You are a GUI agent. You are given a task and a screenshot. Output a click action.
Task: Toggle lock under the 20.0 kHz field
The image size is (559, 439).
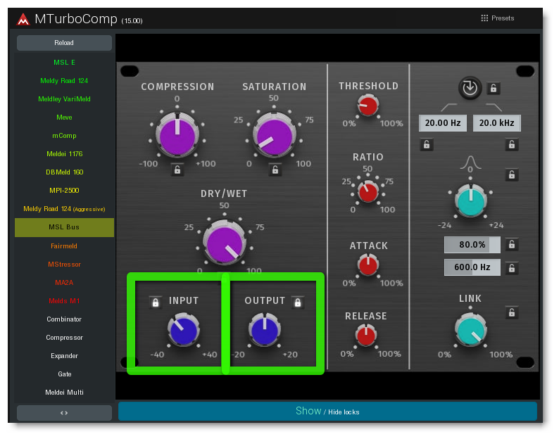(x=512, y=145)
